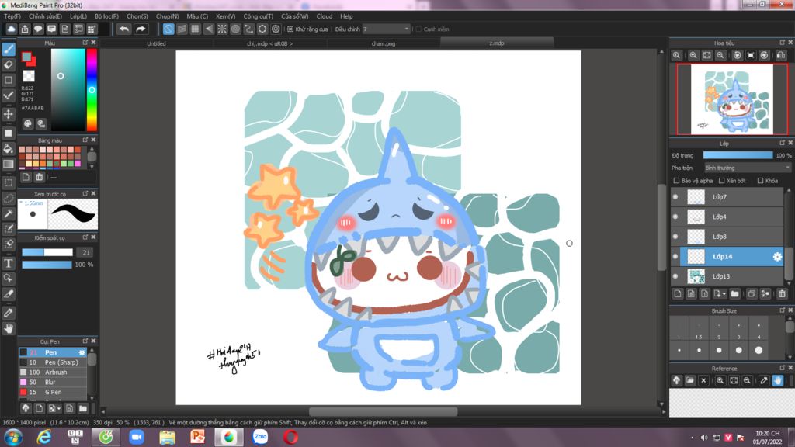This screenshot has width=795, height=447.
Task: Select the Hand pan tool
Action: pyautogui.click(x=9, y=328)
